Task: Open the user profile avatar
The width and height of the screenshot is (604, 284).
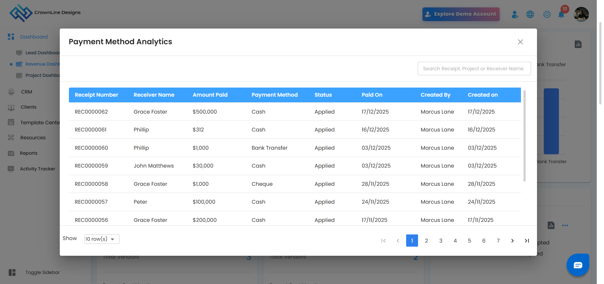Action: click(581, 14)
